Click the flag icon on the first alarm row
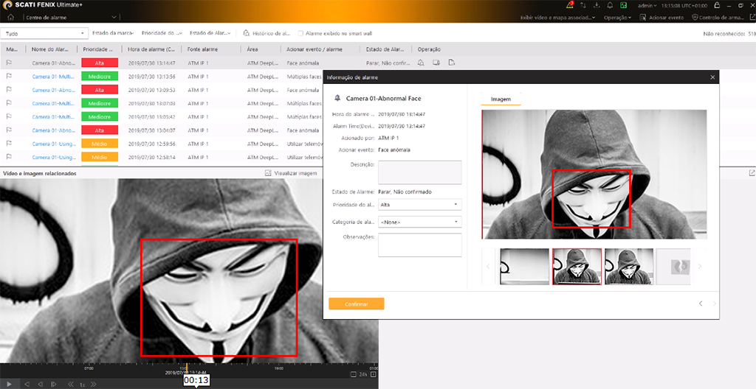 point(10,63)
